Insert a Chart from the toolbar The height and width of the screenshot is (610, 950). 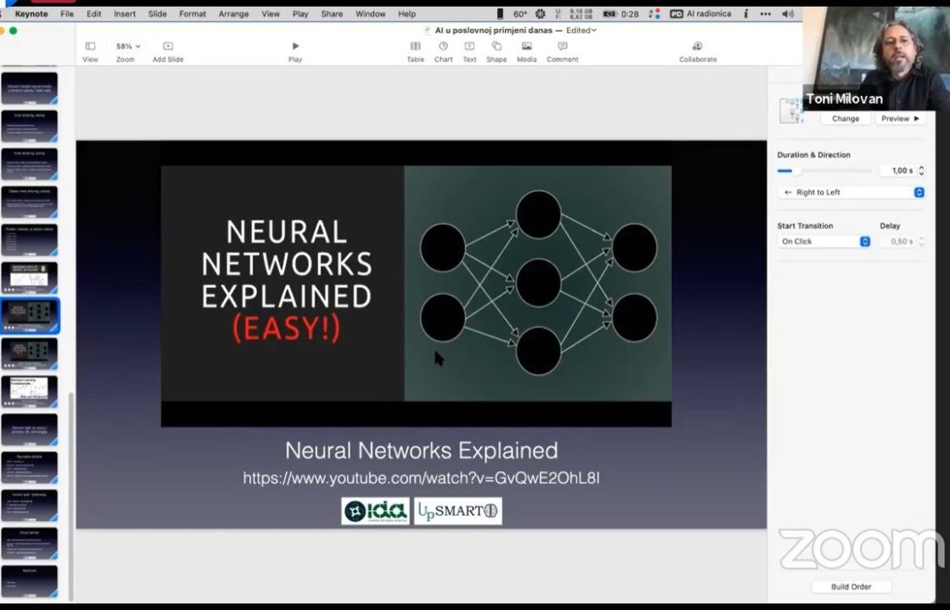click(444, 47)
